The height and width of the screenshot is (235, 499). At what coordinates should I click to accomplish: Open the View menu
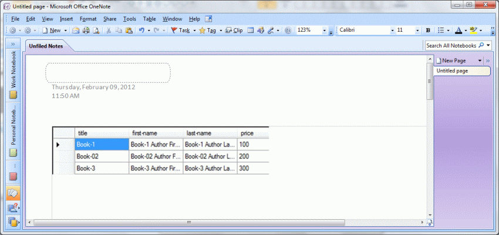[x=48, y=19]
